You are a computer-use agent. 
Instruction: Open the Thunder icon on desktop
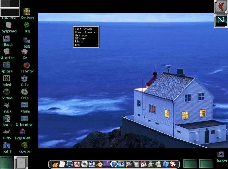pos(221,154)
